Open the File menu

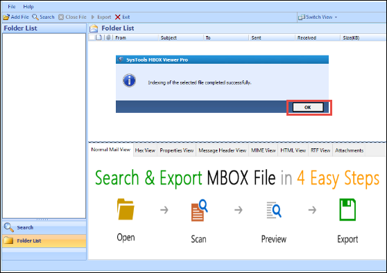(x=12, y=7)
